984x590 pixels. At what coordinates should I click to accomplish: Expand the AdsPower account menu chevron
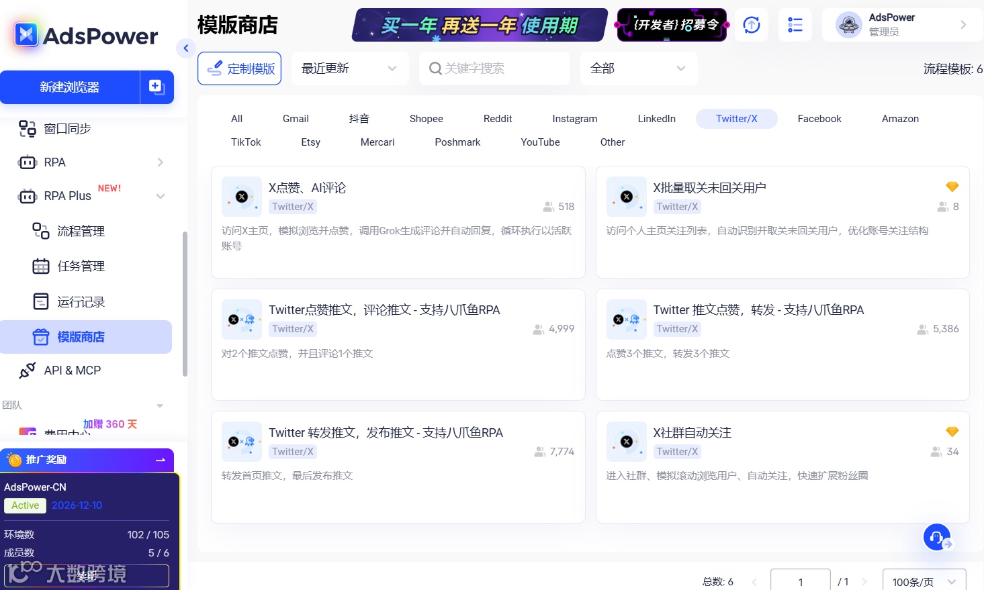pyautogui.click(x=963, y=25)
